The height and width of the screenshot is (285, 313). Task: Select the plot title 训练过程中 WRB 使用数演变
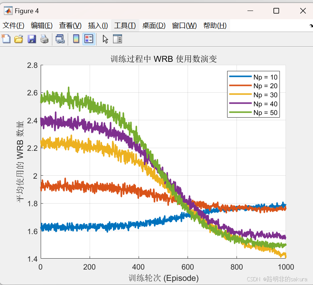(163, 59)
